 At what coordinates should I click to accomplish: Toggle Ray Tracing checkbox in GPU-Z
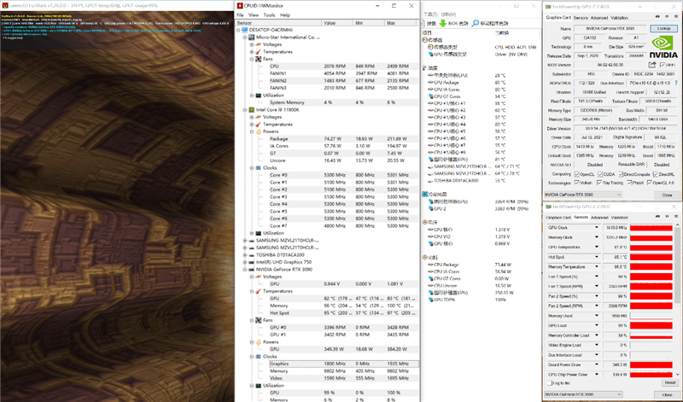pos(599,183)
